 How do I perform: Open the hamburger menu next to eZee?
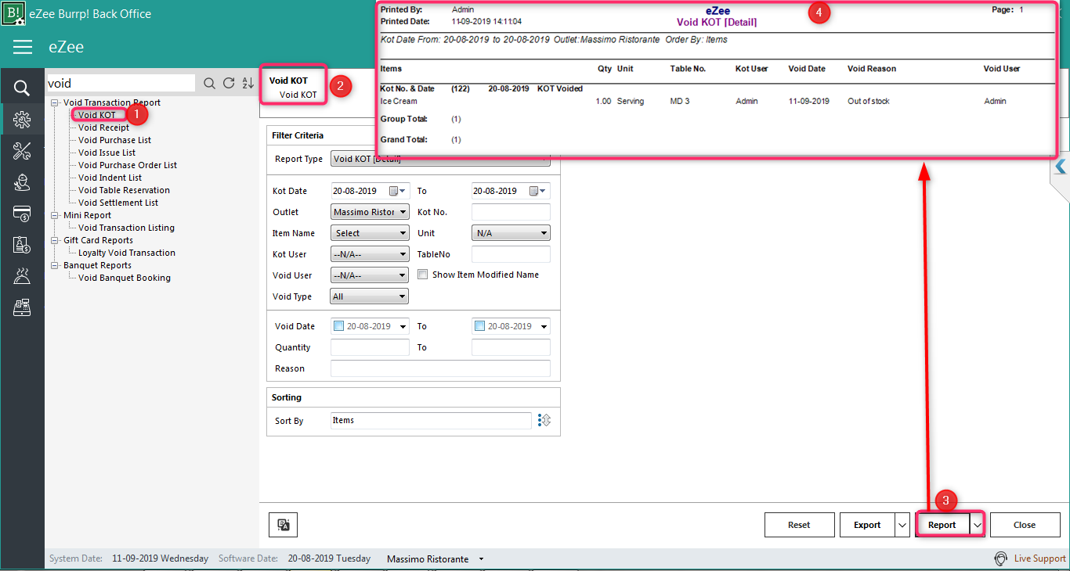point(23,47)
